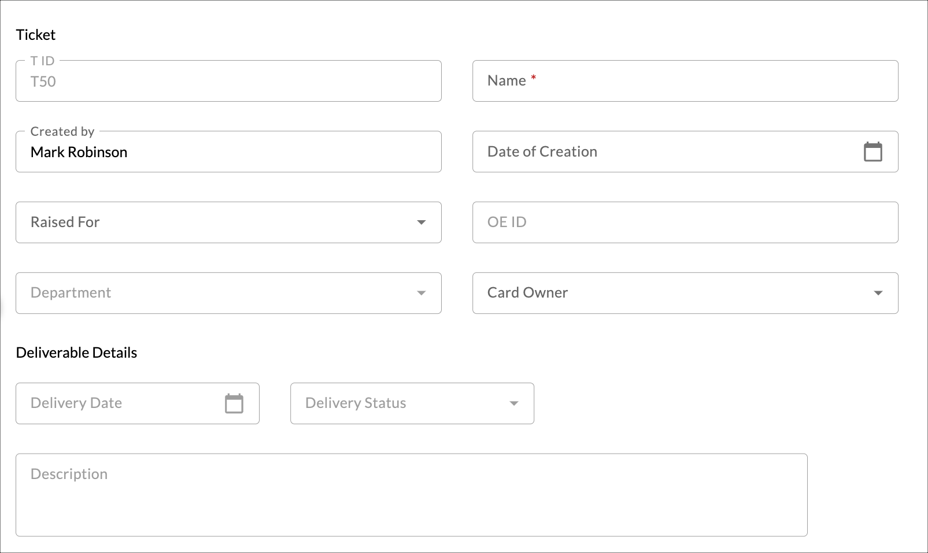The image size is (928, 553).
Task: Select the Raised For combo box
Action: point(202,222)
